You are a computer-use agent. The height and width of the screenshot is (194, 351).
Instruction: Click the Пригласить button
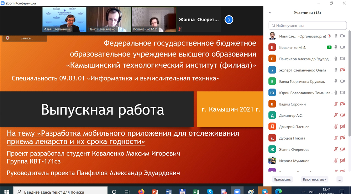click(282, 180)
